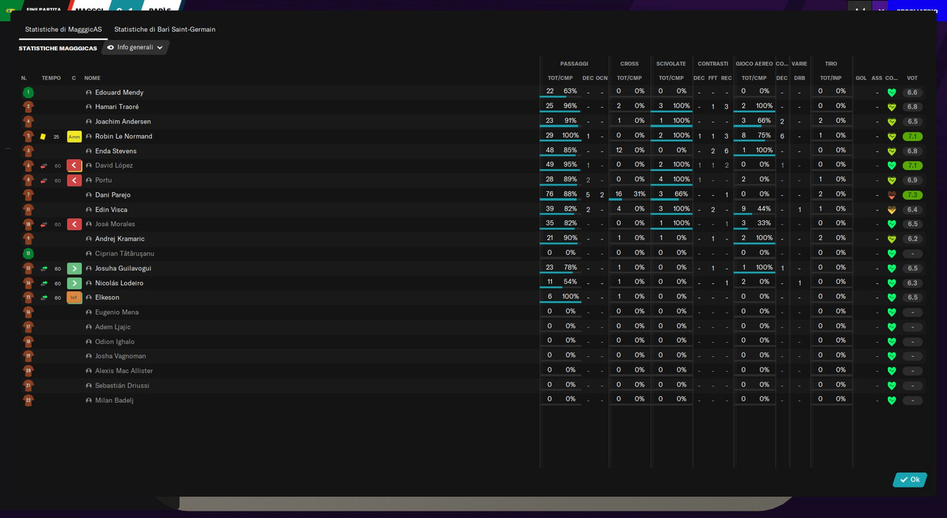Select the 6.2 rating badge for Andrej Kramaric
947x518 pixels.
[x=912, y=239]
